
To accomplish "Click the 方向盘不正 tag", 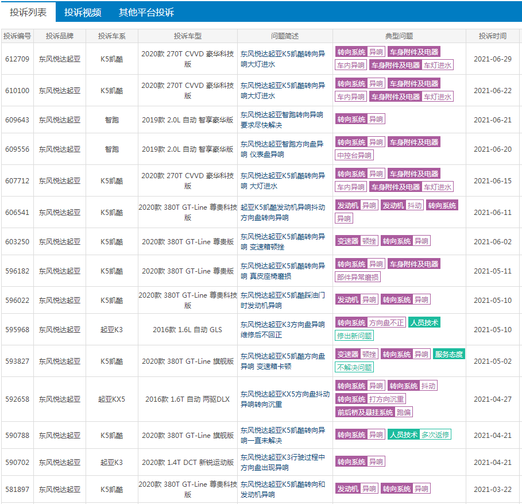I will click(x=386, y=323).
